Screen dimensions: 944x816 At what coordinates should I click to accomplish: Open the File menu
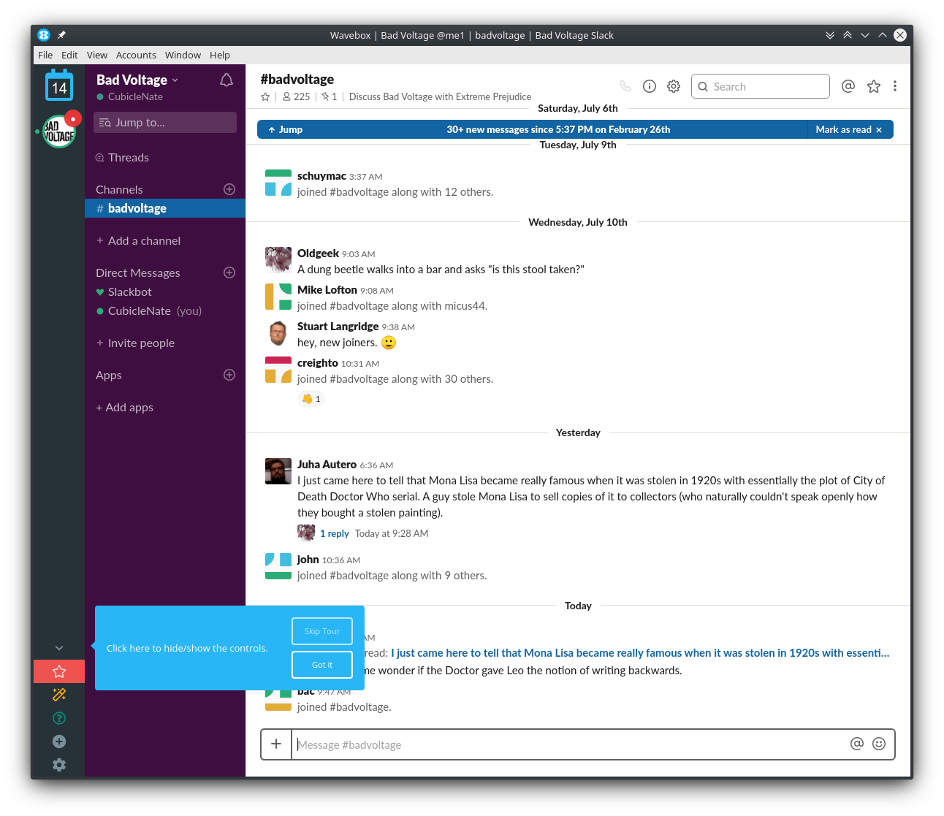tap(45, 55)
